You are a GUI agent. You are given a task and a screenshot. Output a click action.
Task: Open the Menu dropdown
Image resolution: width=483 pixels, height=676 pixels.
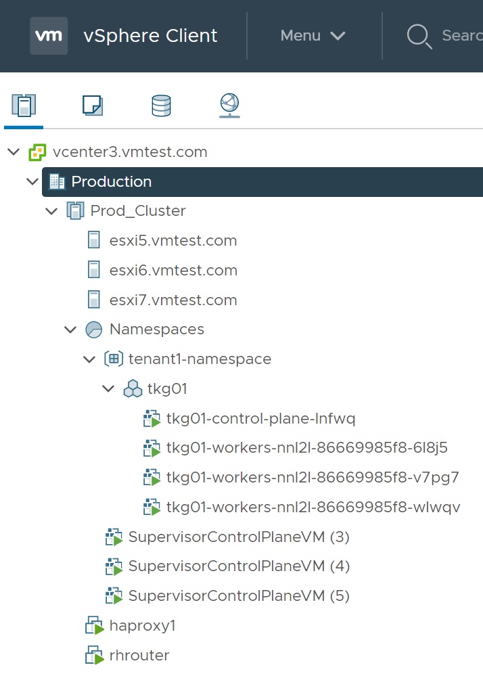(x=313, y=36)
